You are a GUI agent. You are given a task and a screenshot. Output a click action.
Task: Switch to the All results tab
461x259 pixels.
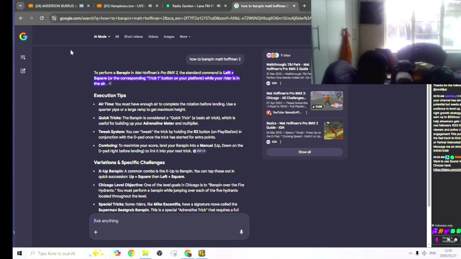pos(117,36)
